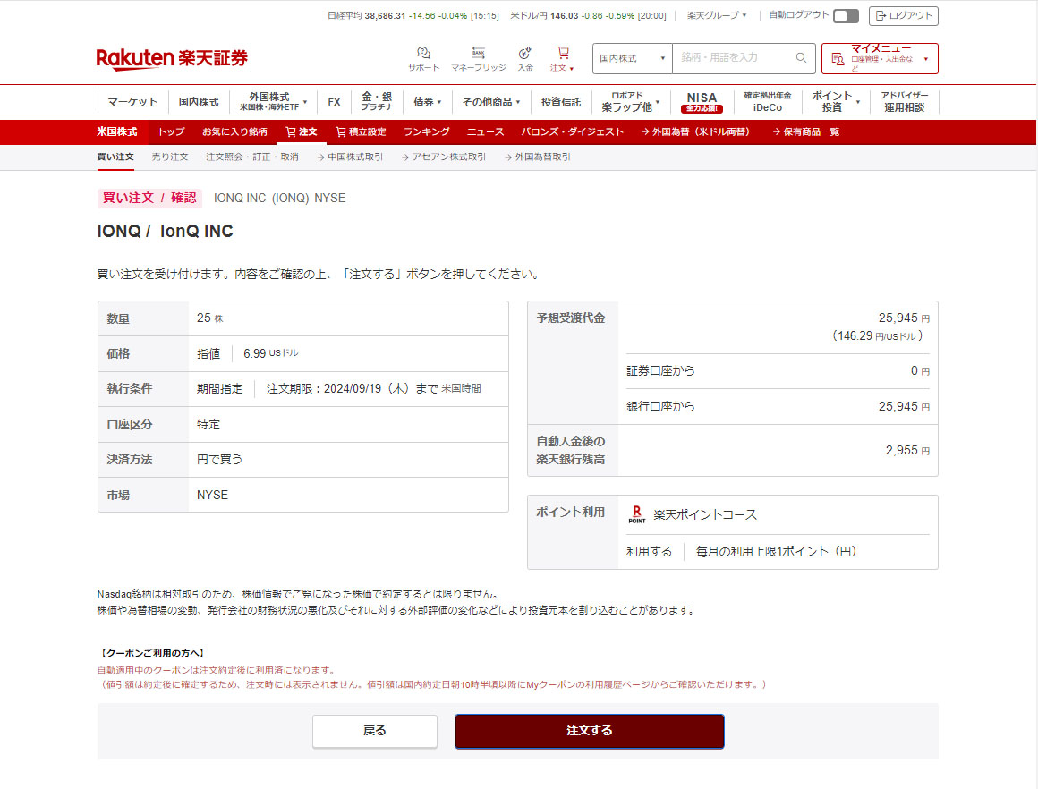Click the support chat icon
This screenshot has height=789, width=1038.
point(423,54)
